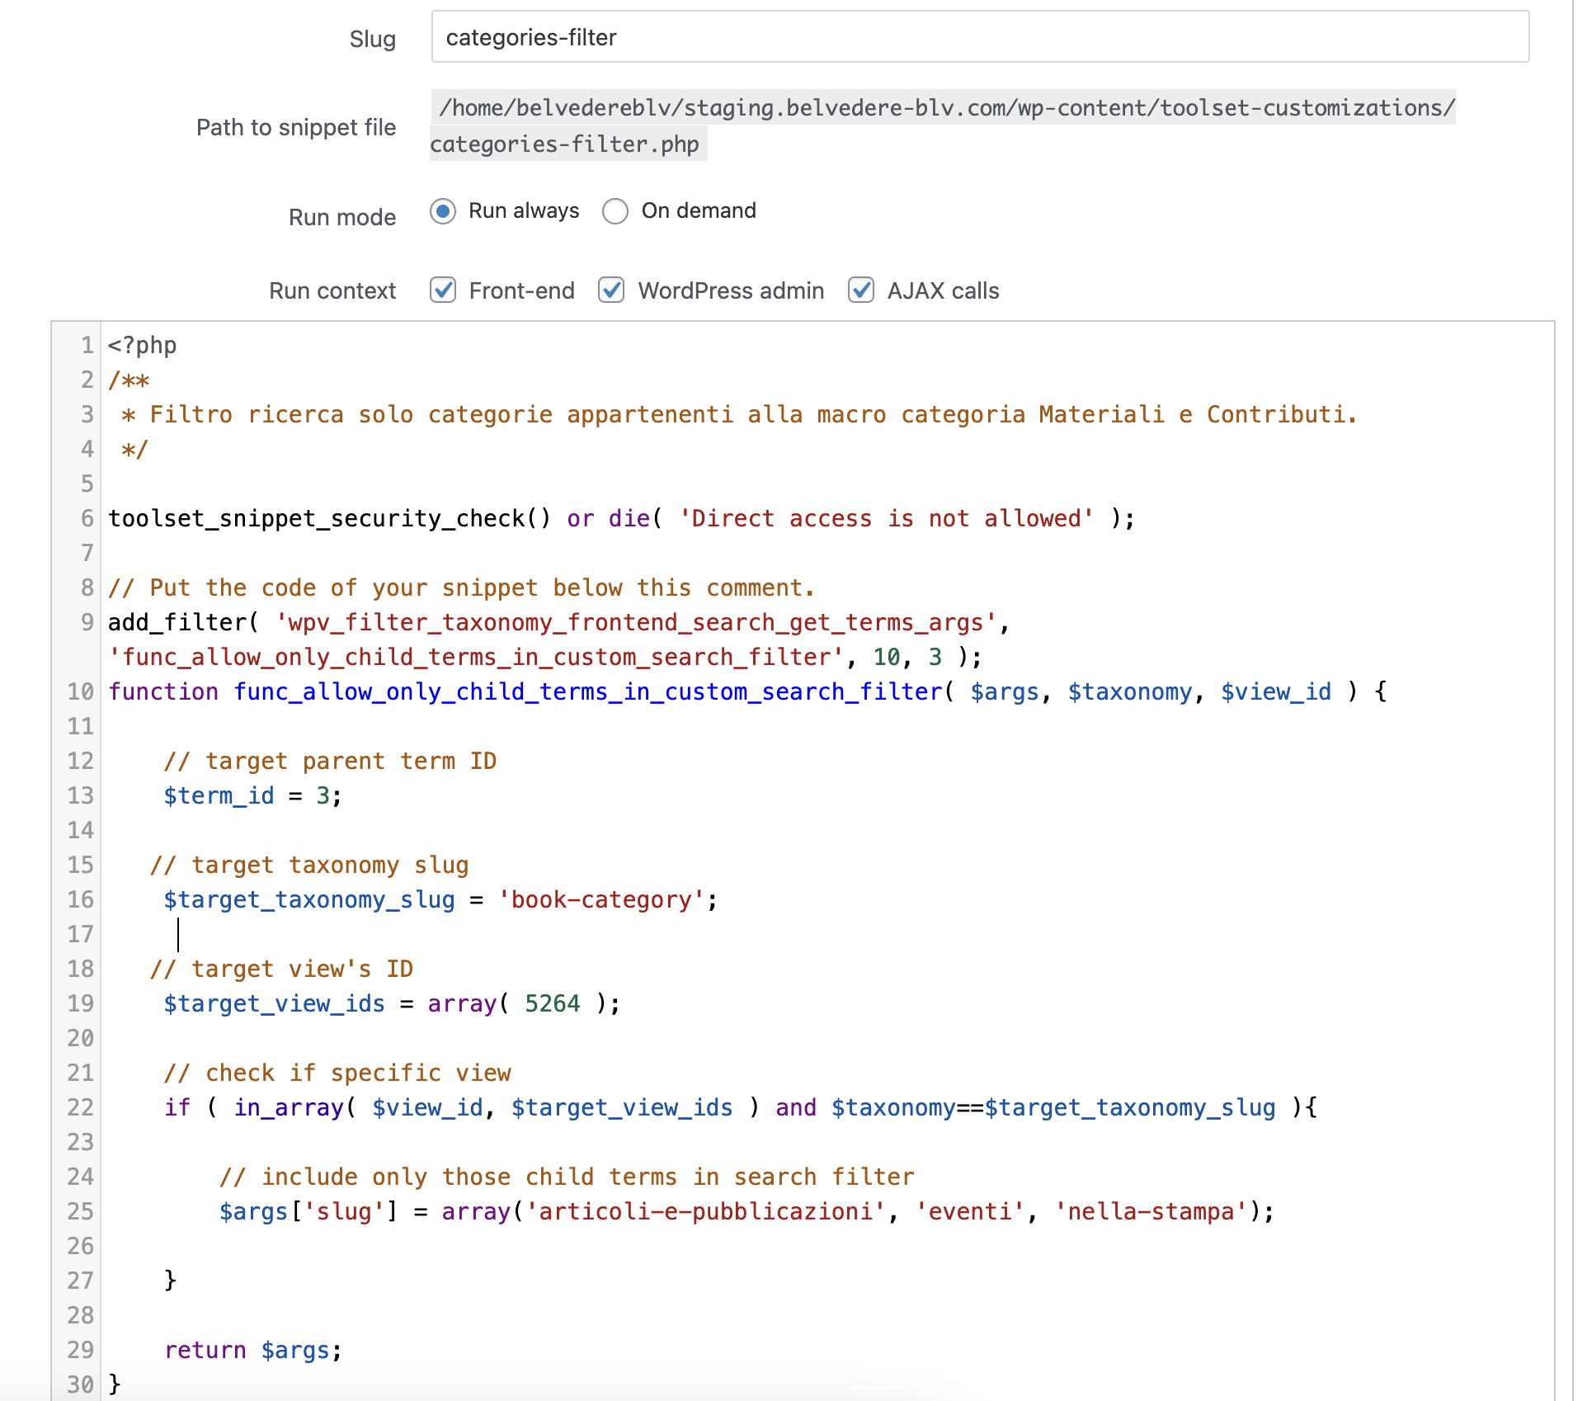Click the 'eventi' string in the array
The image size is (1587, 1401).
[970, 1211]
